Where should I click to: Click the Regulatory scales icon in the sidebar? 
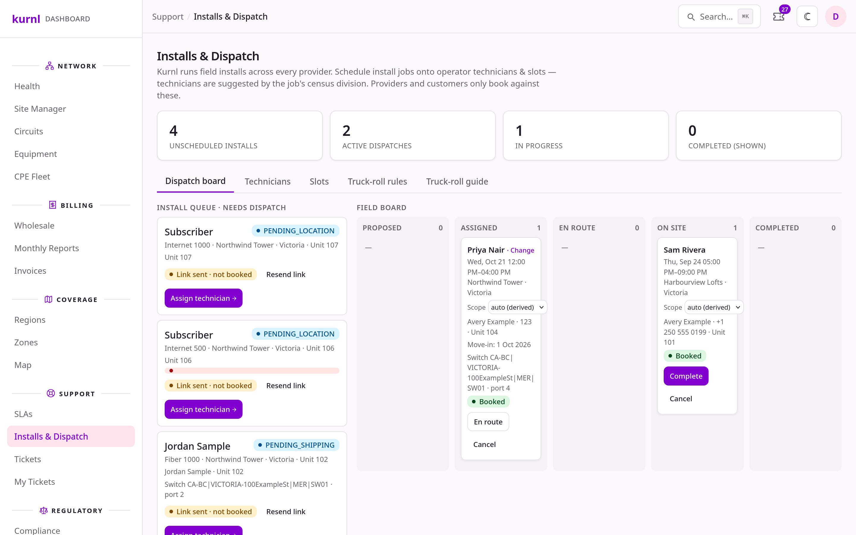coord(43,510)
